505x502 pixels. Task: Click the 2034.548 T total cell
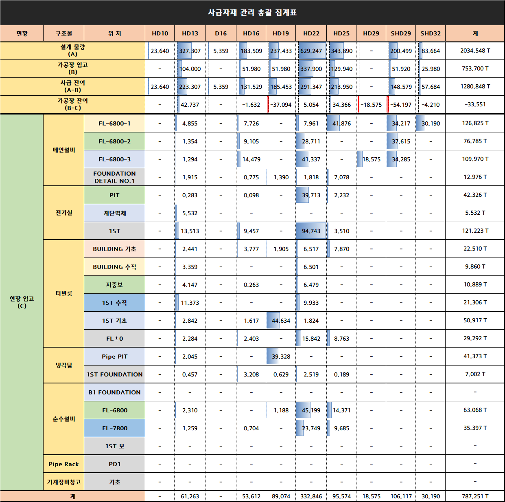475,51
